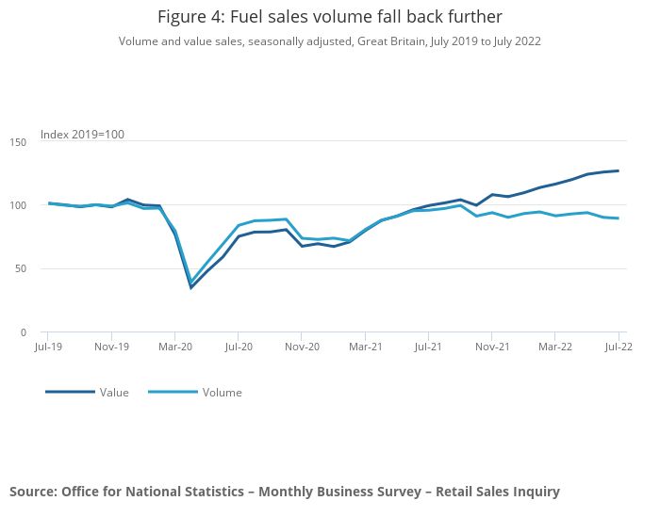Screen dimensions: 660x517
Task: Click the light blue Volume legend line
Action: (172, 392)
